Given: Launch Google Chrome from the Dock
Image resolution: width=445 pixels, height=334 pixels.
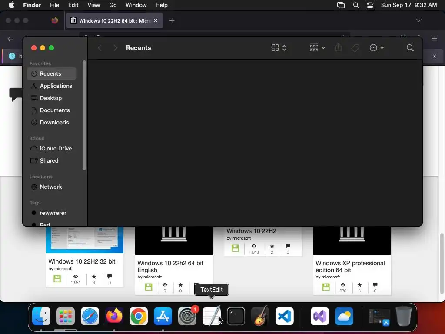Looking at the screenshot, I should (x=139, y=316).
